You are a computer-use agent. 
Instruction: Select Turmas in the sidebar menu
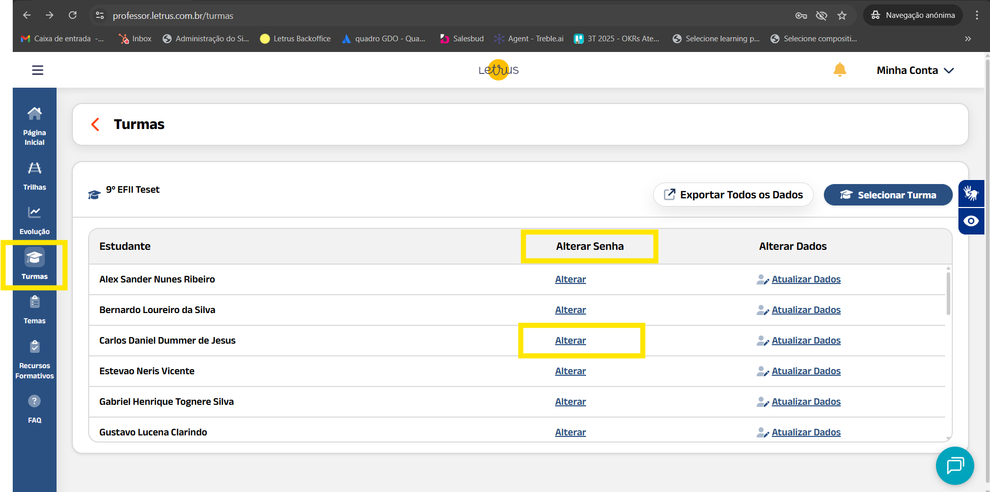35,265
